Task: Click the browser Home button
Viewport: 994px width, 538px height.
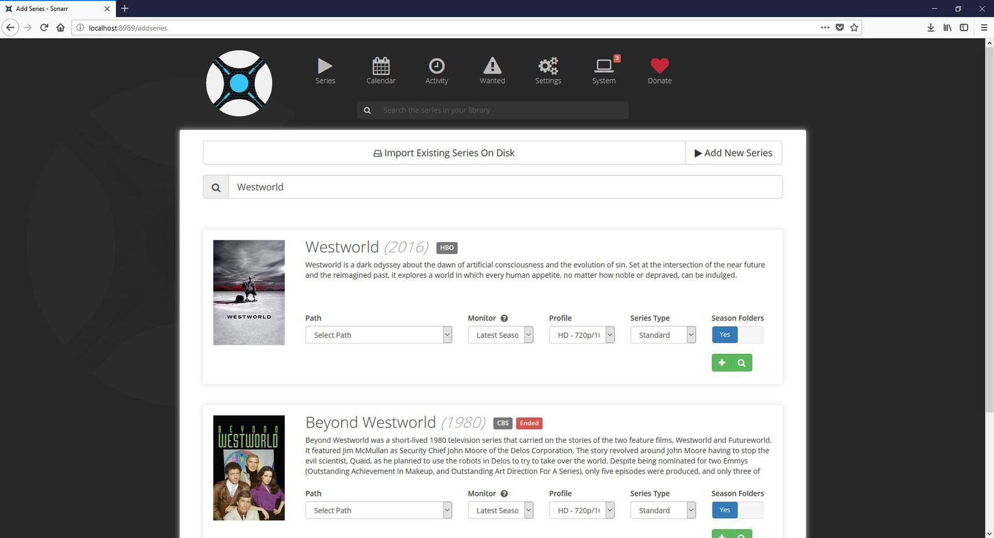Action: pos(61,28)
